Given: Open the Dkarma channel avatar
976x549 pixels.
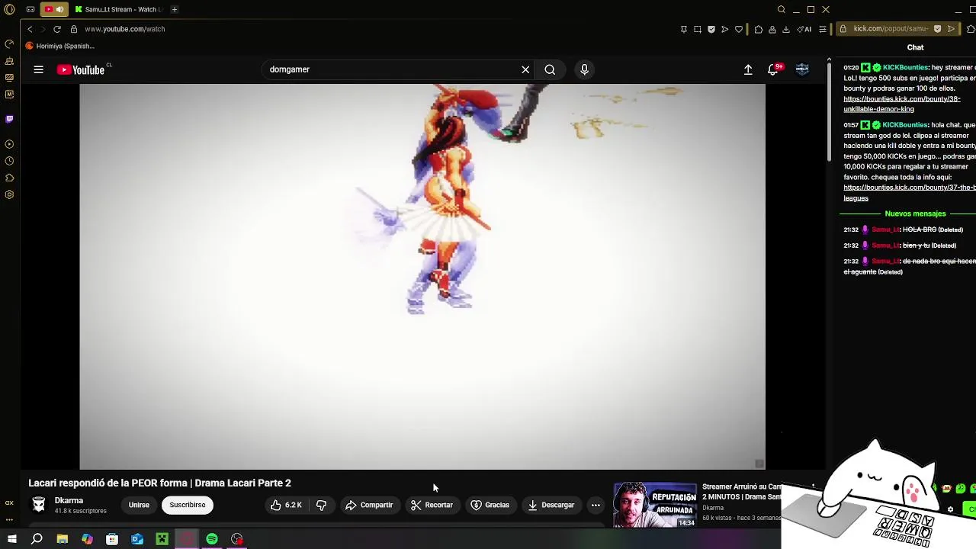Looking at the screenshot, I should click(39, 504).
